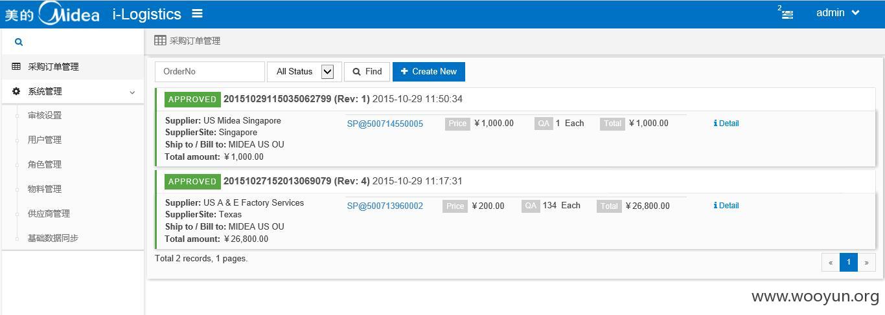The image size is (885, 315).
Task: Click order number 20151027152013069079
Action: point(277,181)
